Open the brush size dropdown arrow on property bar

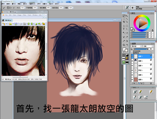tap(25, 8)
